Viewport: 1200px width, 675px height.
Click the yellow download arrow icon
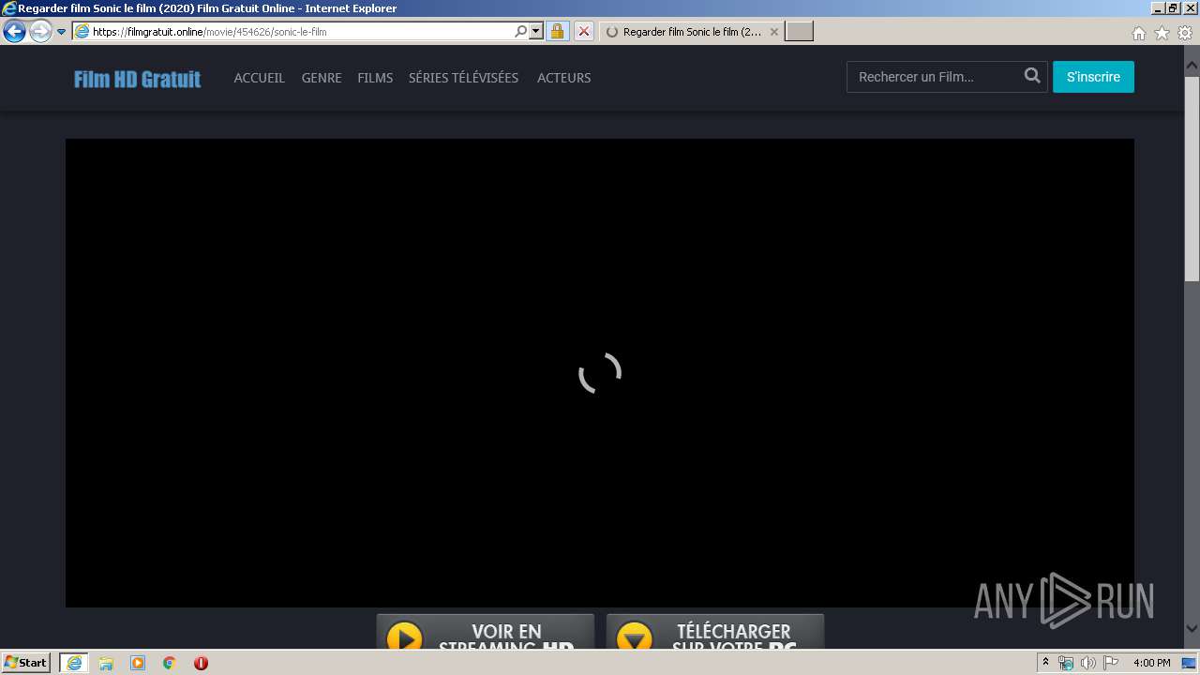pos(635,637)
